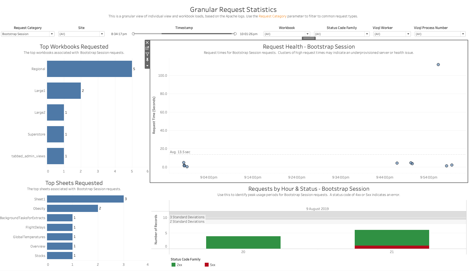This screenshot has width=469, height=271.
Task: Click the 2 Standard Deviations band label
Action: (187, 222)
